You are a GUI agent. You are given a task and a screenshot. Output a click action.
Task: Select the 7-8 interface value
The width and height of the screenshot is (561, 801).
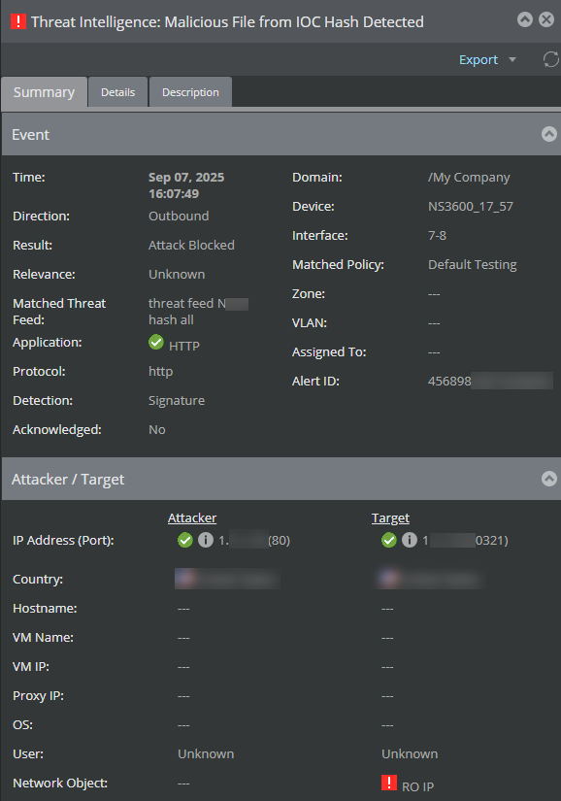pos(437,236)
